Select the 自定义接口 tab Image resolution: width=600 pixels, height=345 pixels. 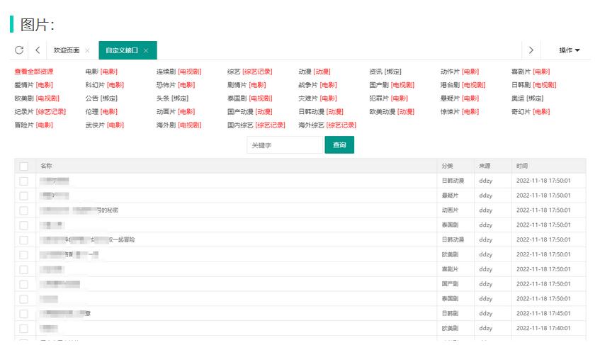pyautogui.click(x=122, y=51)
